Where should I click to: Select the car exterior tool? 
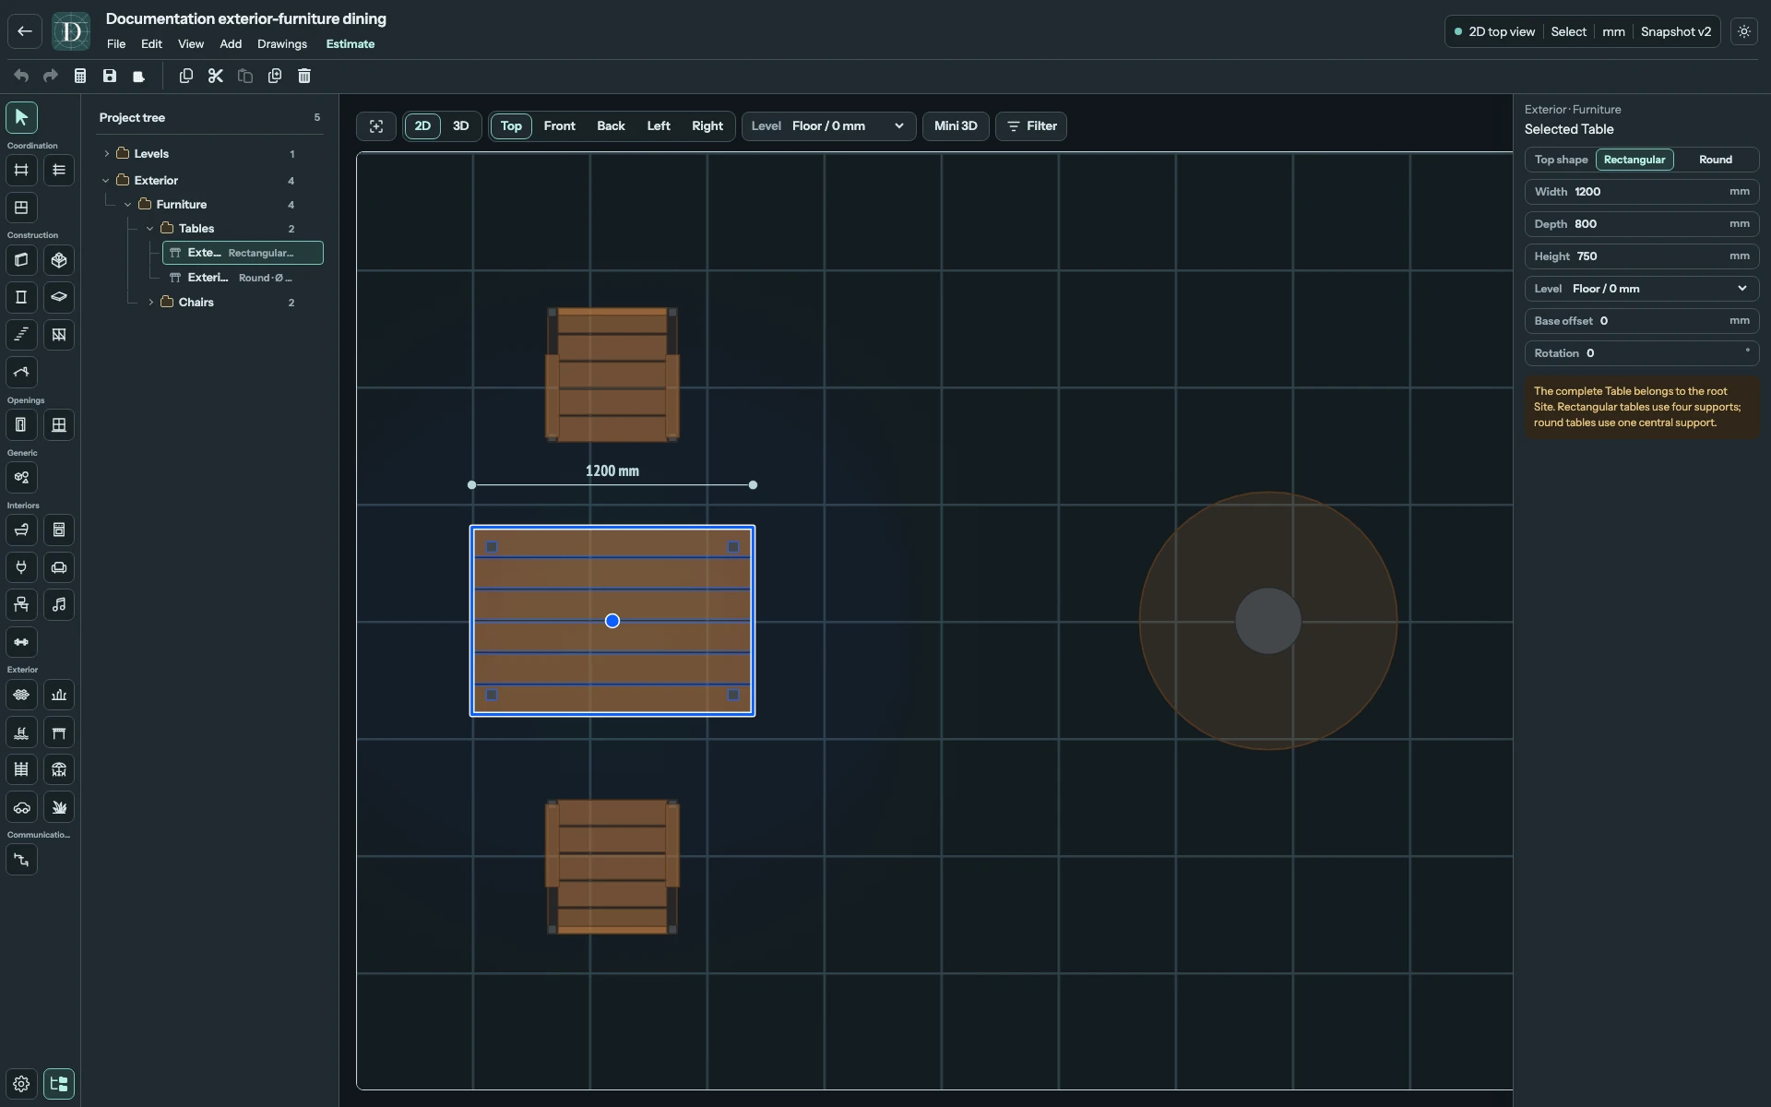(x=21, y=807)
